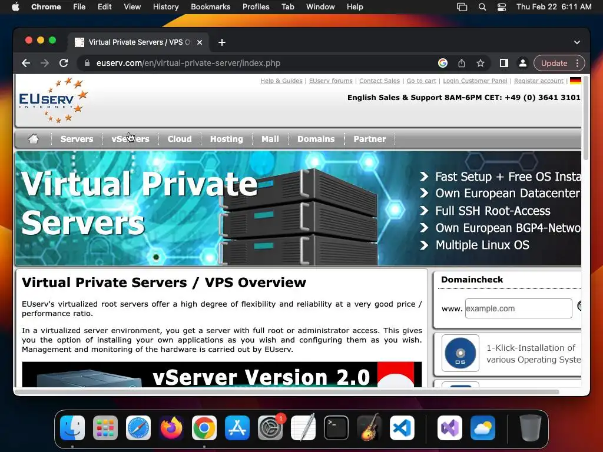Open the Servers navigation menu

pyautogui.click(x=77, y=139)
